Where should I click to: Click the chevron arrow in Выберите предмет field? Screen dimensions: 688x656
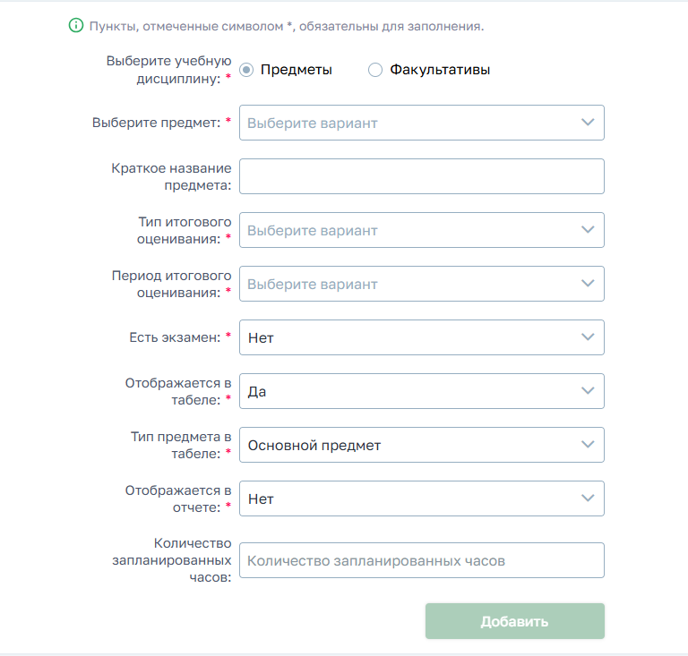(x=588, y=123)
